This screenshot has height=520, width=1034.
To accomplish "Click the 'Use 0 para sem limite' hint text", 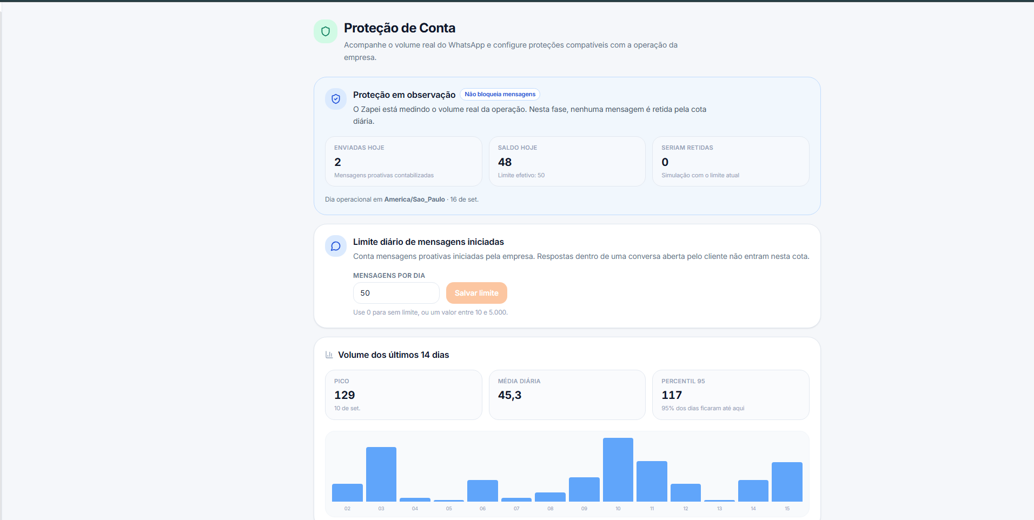I will point(430,312).
